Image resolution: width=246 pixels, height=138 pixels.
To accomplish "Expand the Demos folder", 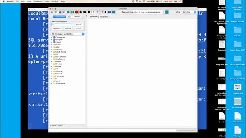I will (51, 44).
